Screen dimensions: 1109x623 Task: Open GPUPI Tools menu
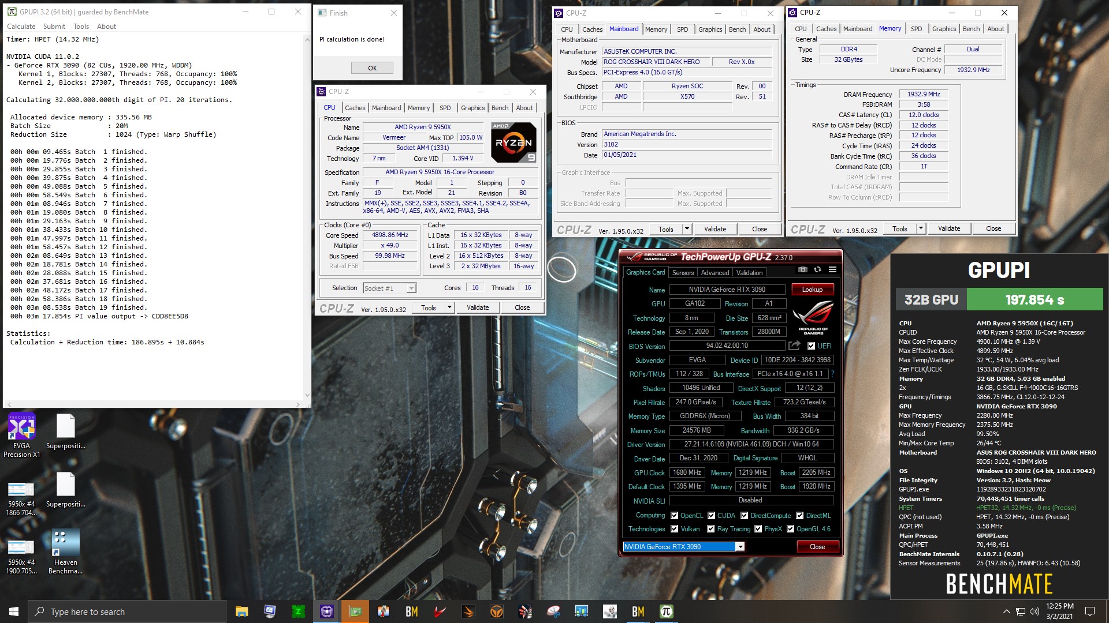coord(81,27)
